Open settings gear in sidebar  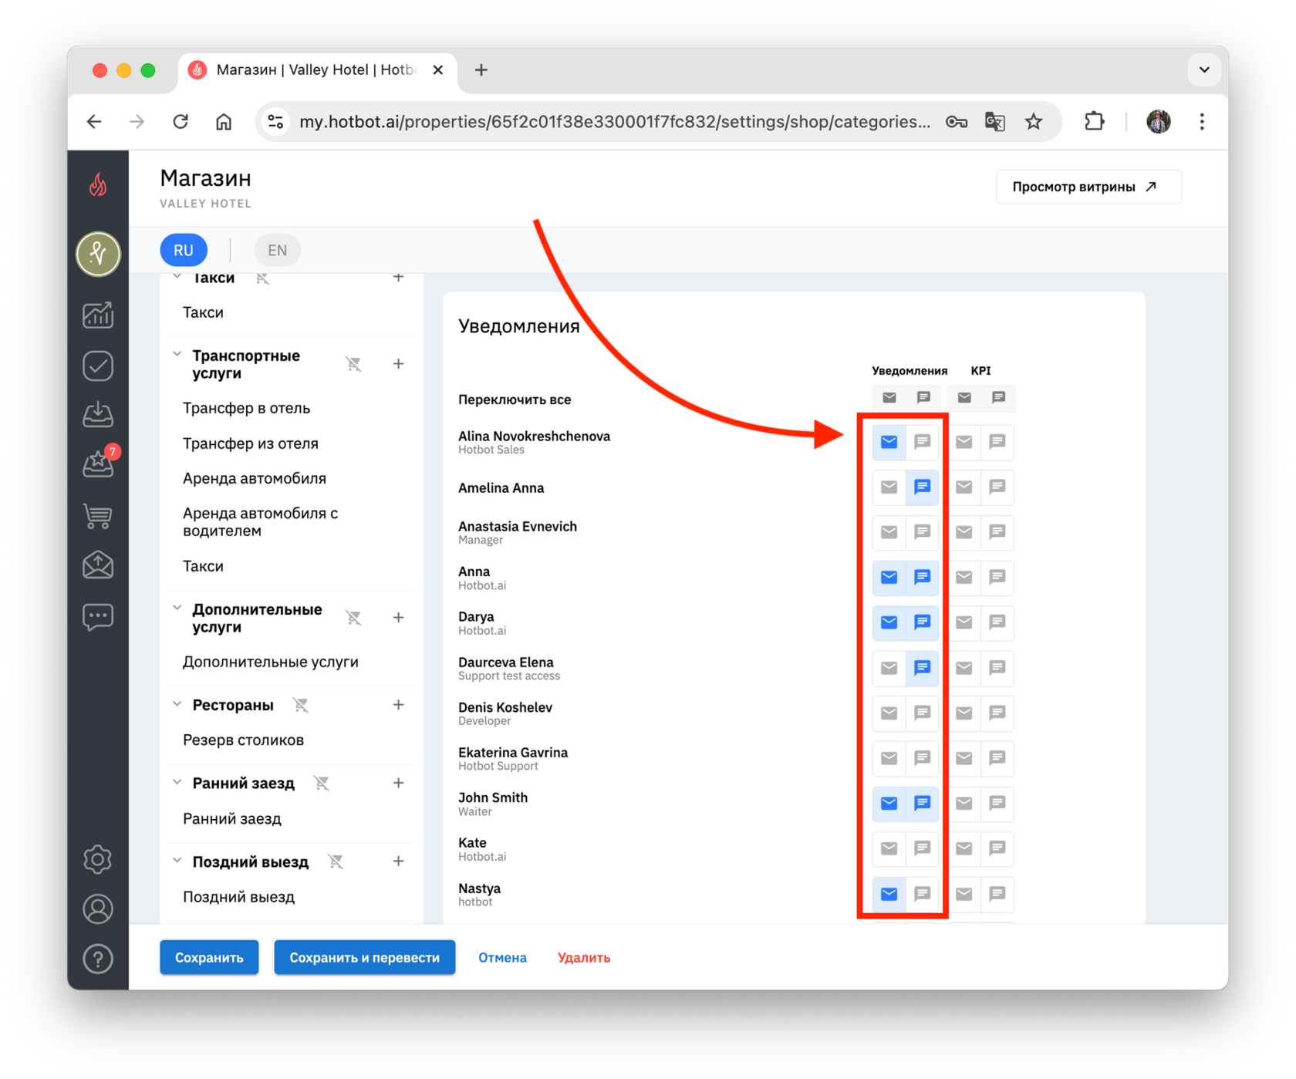point(98,859)
